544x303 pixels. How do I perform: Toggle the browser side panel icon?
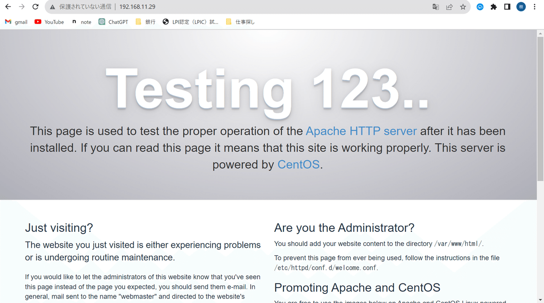point(507,7)
